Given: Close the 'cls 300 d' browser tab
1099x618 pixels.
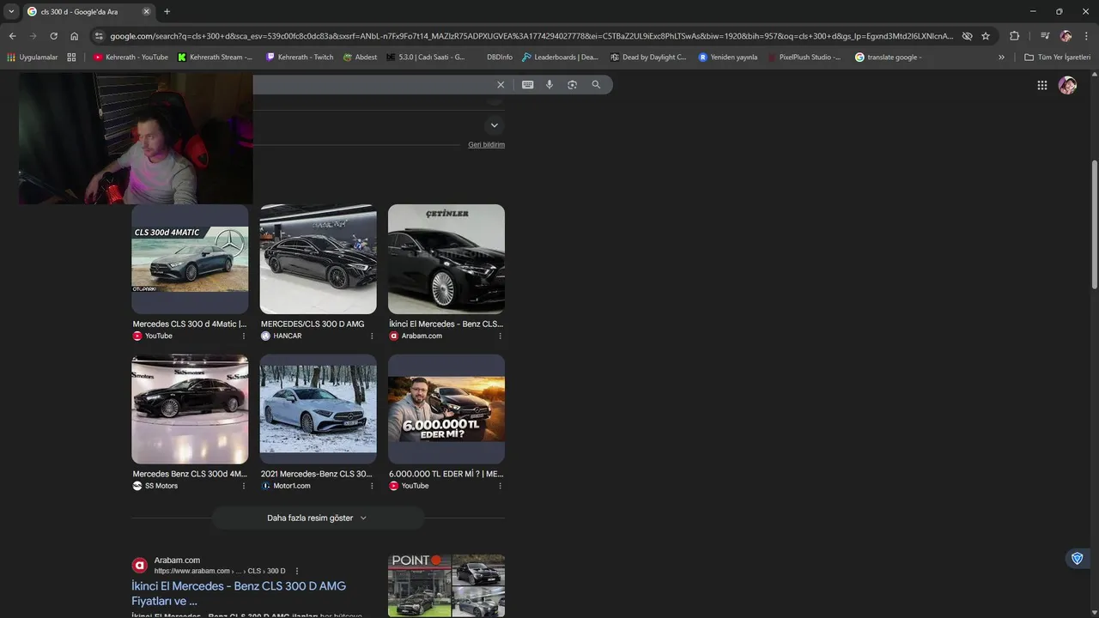Looking at the screenshot, I should pos(146,11).
